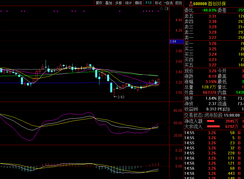Screen dimensions: 244x179
Task: Click the 最高 label
Action: 222,76
